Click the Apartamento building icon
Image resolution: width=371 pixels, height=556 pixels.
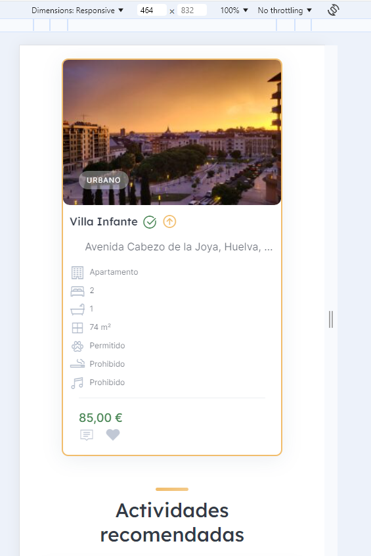[77, 272]
